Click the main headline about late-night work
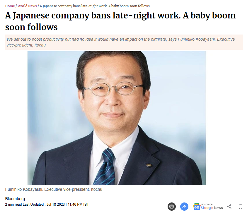Viewport: 247px width, 213px height. (x=120, y=21)
